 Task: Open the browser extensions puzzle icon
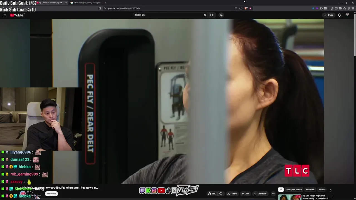pyautogui.click(x=321, y=8)
